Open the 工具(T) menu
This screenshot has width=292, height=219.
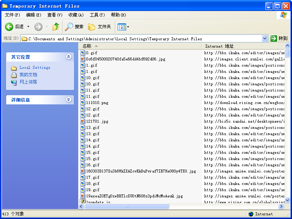tap(97, 15)
